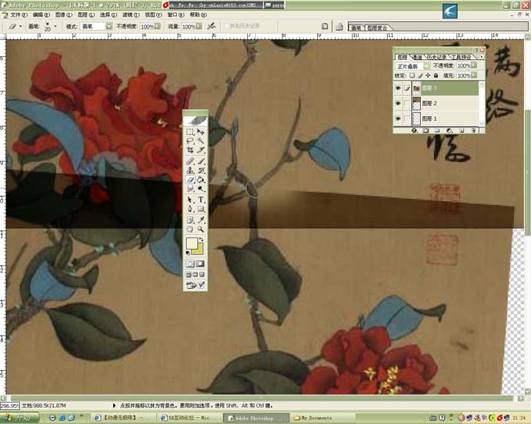Click the add layer mask icon
Image resolution: width=531 pixels, height=424 pixels.
[x=426, y=131]
